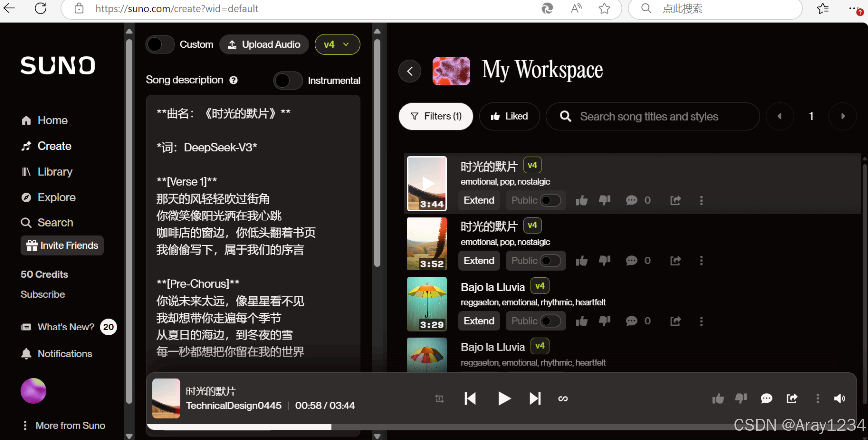The width and height of the screenshot is (868, 440).
Task: Click the SUNO logo
Action: (x=58, y=65)
